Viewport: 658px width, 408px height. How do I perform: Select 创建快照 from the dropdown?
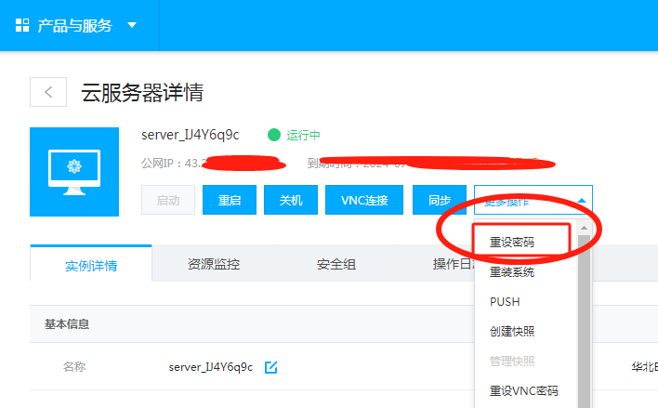point(511,331)
